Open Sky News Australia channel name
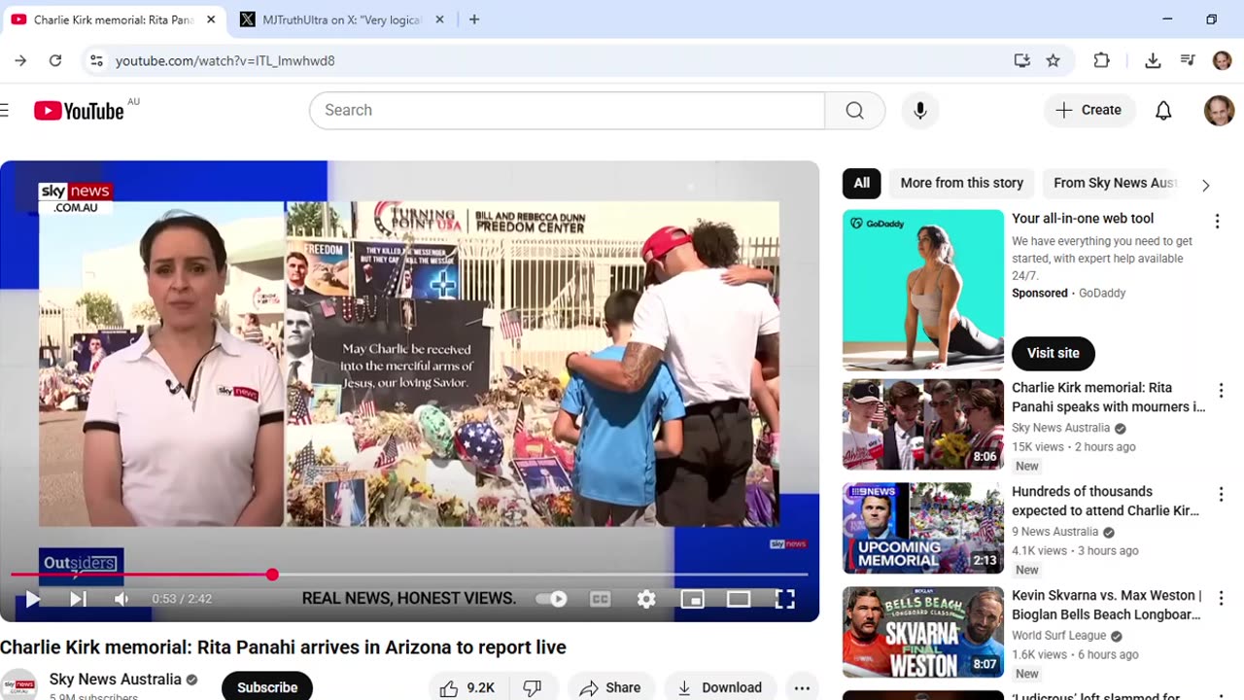The image size is (1244, 700). (x=116, y=680)
